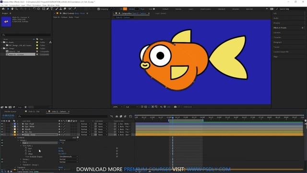
Task: Select the Type (T) tool
Action: pos(52,9)
